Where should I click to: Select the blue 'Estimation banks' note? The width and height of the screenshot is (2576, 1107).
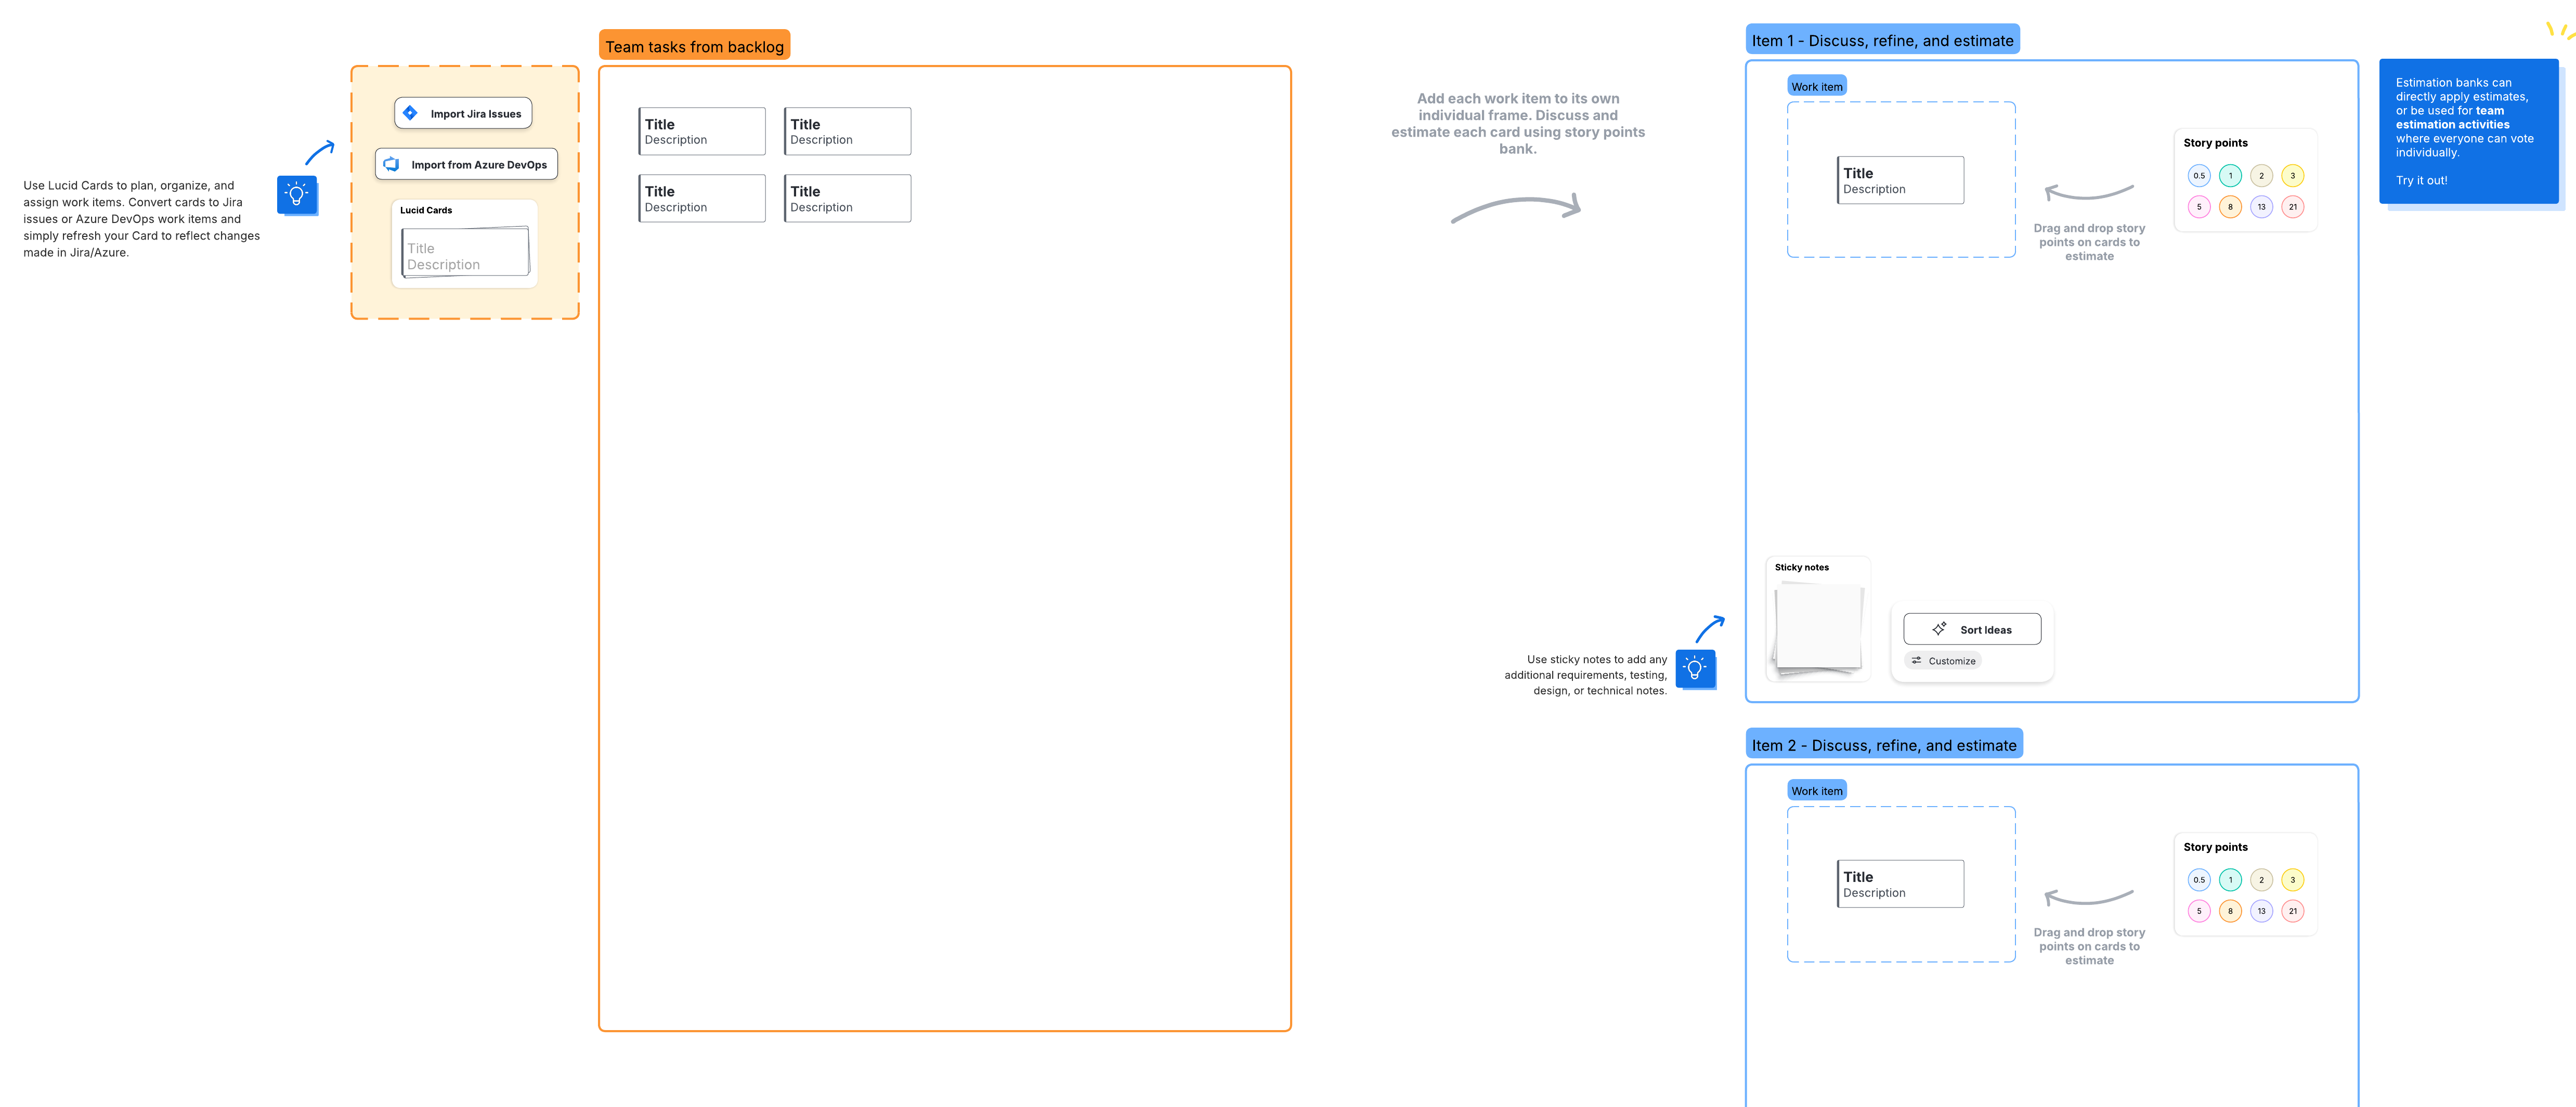point(2468,132)
